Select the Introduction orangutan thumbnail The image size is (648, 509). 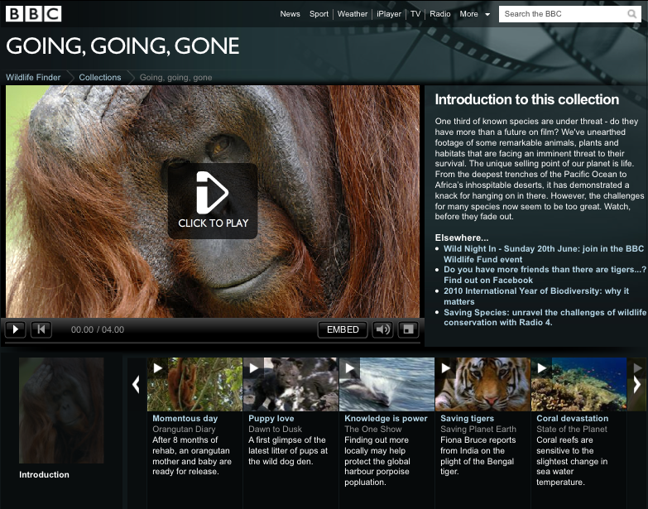click(x=61, y=411)
